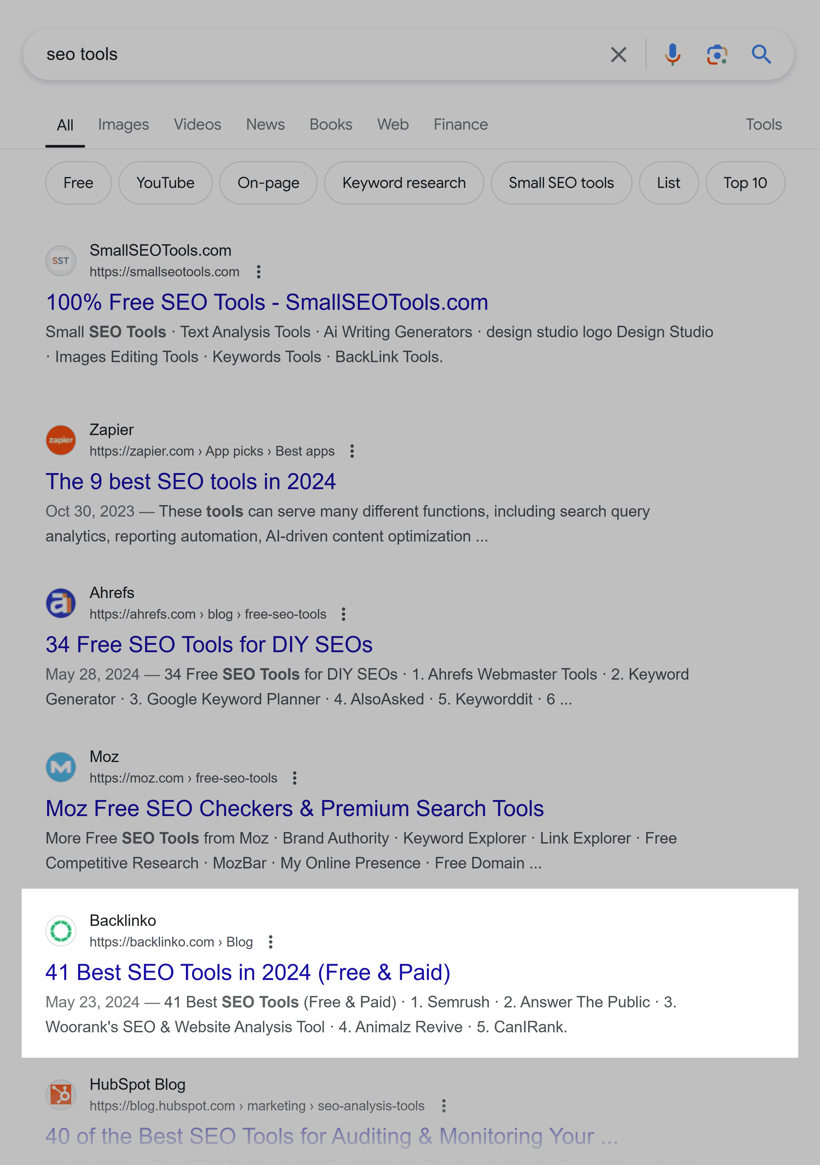Click the blog.hubspot.com marketing breadcrumb
The height and width of the screenshot is (1165, 820).
[x=257, y=1106]
